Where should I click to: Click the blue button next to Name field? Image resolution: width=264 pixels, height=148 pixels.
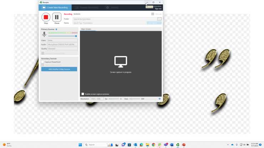(x=154, y=23)
